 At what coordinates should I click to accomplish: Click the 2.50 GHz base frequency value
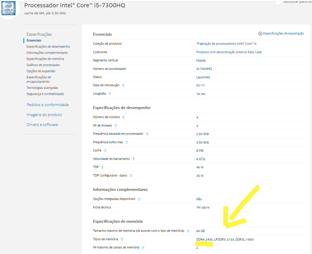(203, 134)
